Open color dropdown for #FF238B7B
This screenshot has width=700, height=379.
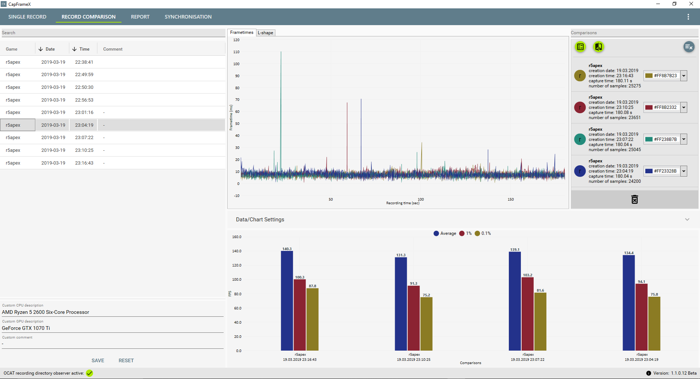[684, 139]
